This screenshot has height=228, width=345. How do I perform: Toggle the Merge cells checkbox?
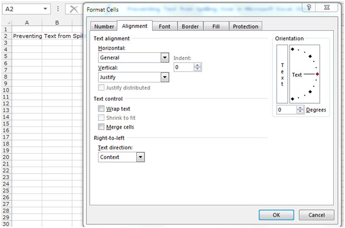click(x=101, y=127)
